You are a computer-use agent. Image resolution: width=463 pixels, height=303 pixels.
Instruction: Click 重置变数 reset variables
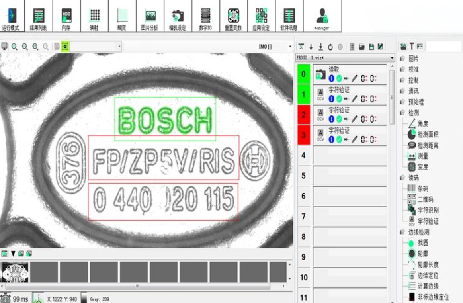pyautogui.click(x=234, y=16)
